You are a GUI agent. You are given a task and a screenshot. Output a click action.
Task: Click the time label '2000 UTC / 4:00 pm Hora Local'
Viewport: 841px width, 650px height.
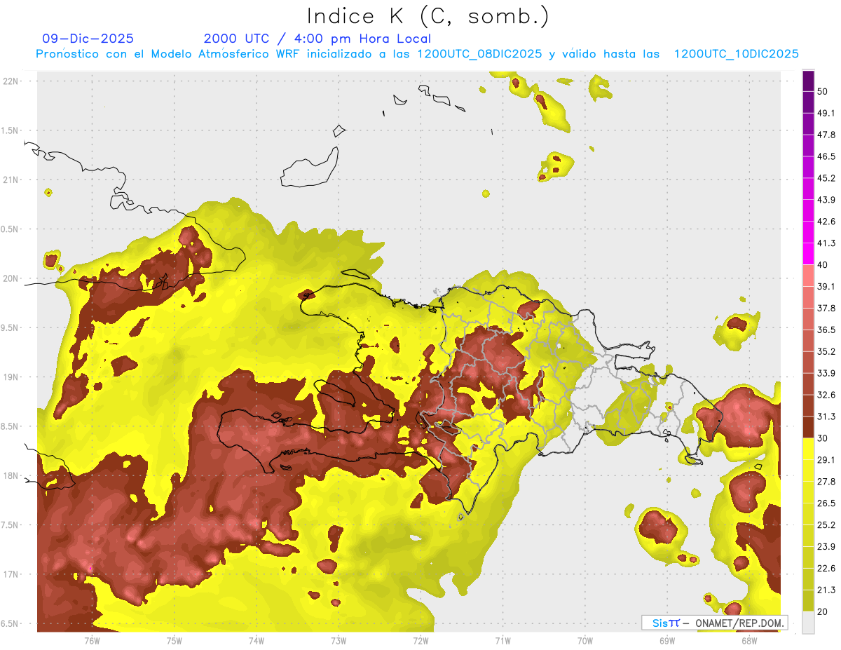(x=317, y=39)
